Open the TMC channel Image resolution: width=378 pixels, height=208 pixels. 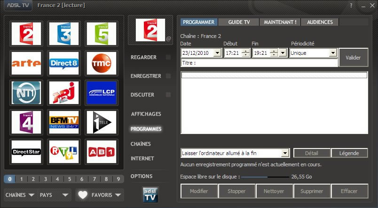coord(102,63)
